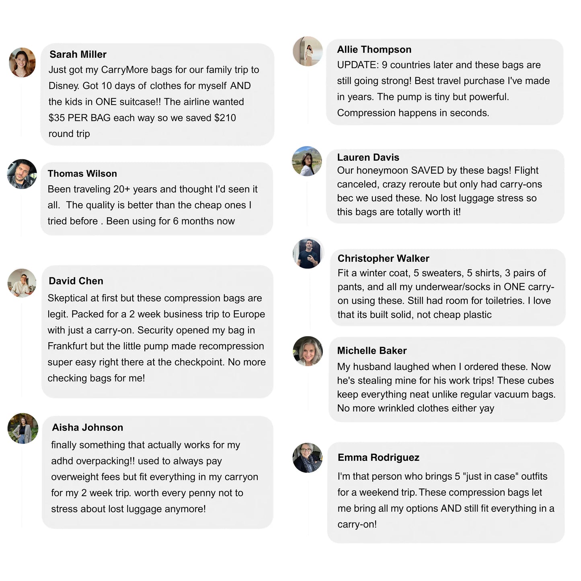Select the Emma Rodriguez name heading
Viewport: 581px width, 581px height.
click(x=378, y=458)
